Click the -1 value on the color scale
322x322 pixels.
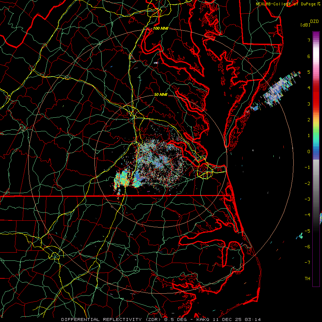coord(307,167)
